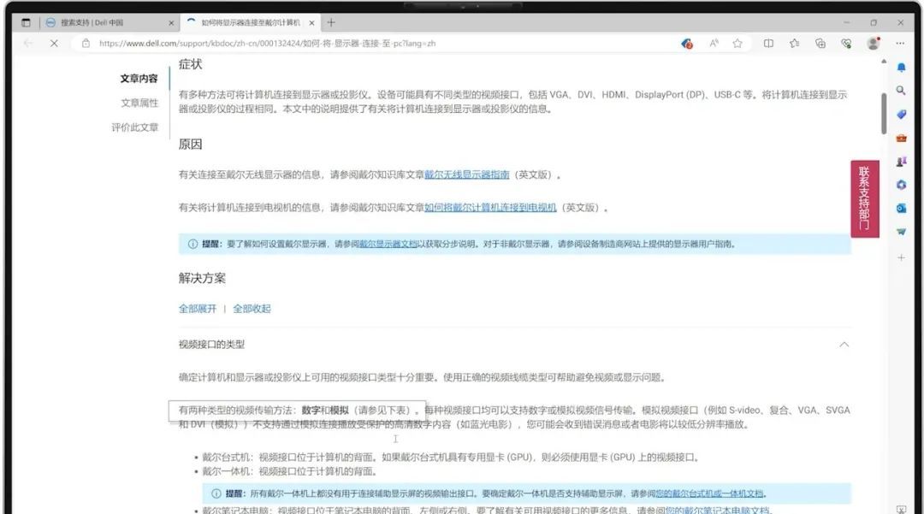Open the 戴尔无线显示器指南 link
Screen dimensions: 924x514
click(466, 174)
